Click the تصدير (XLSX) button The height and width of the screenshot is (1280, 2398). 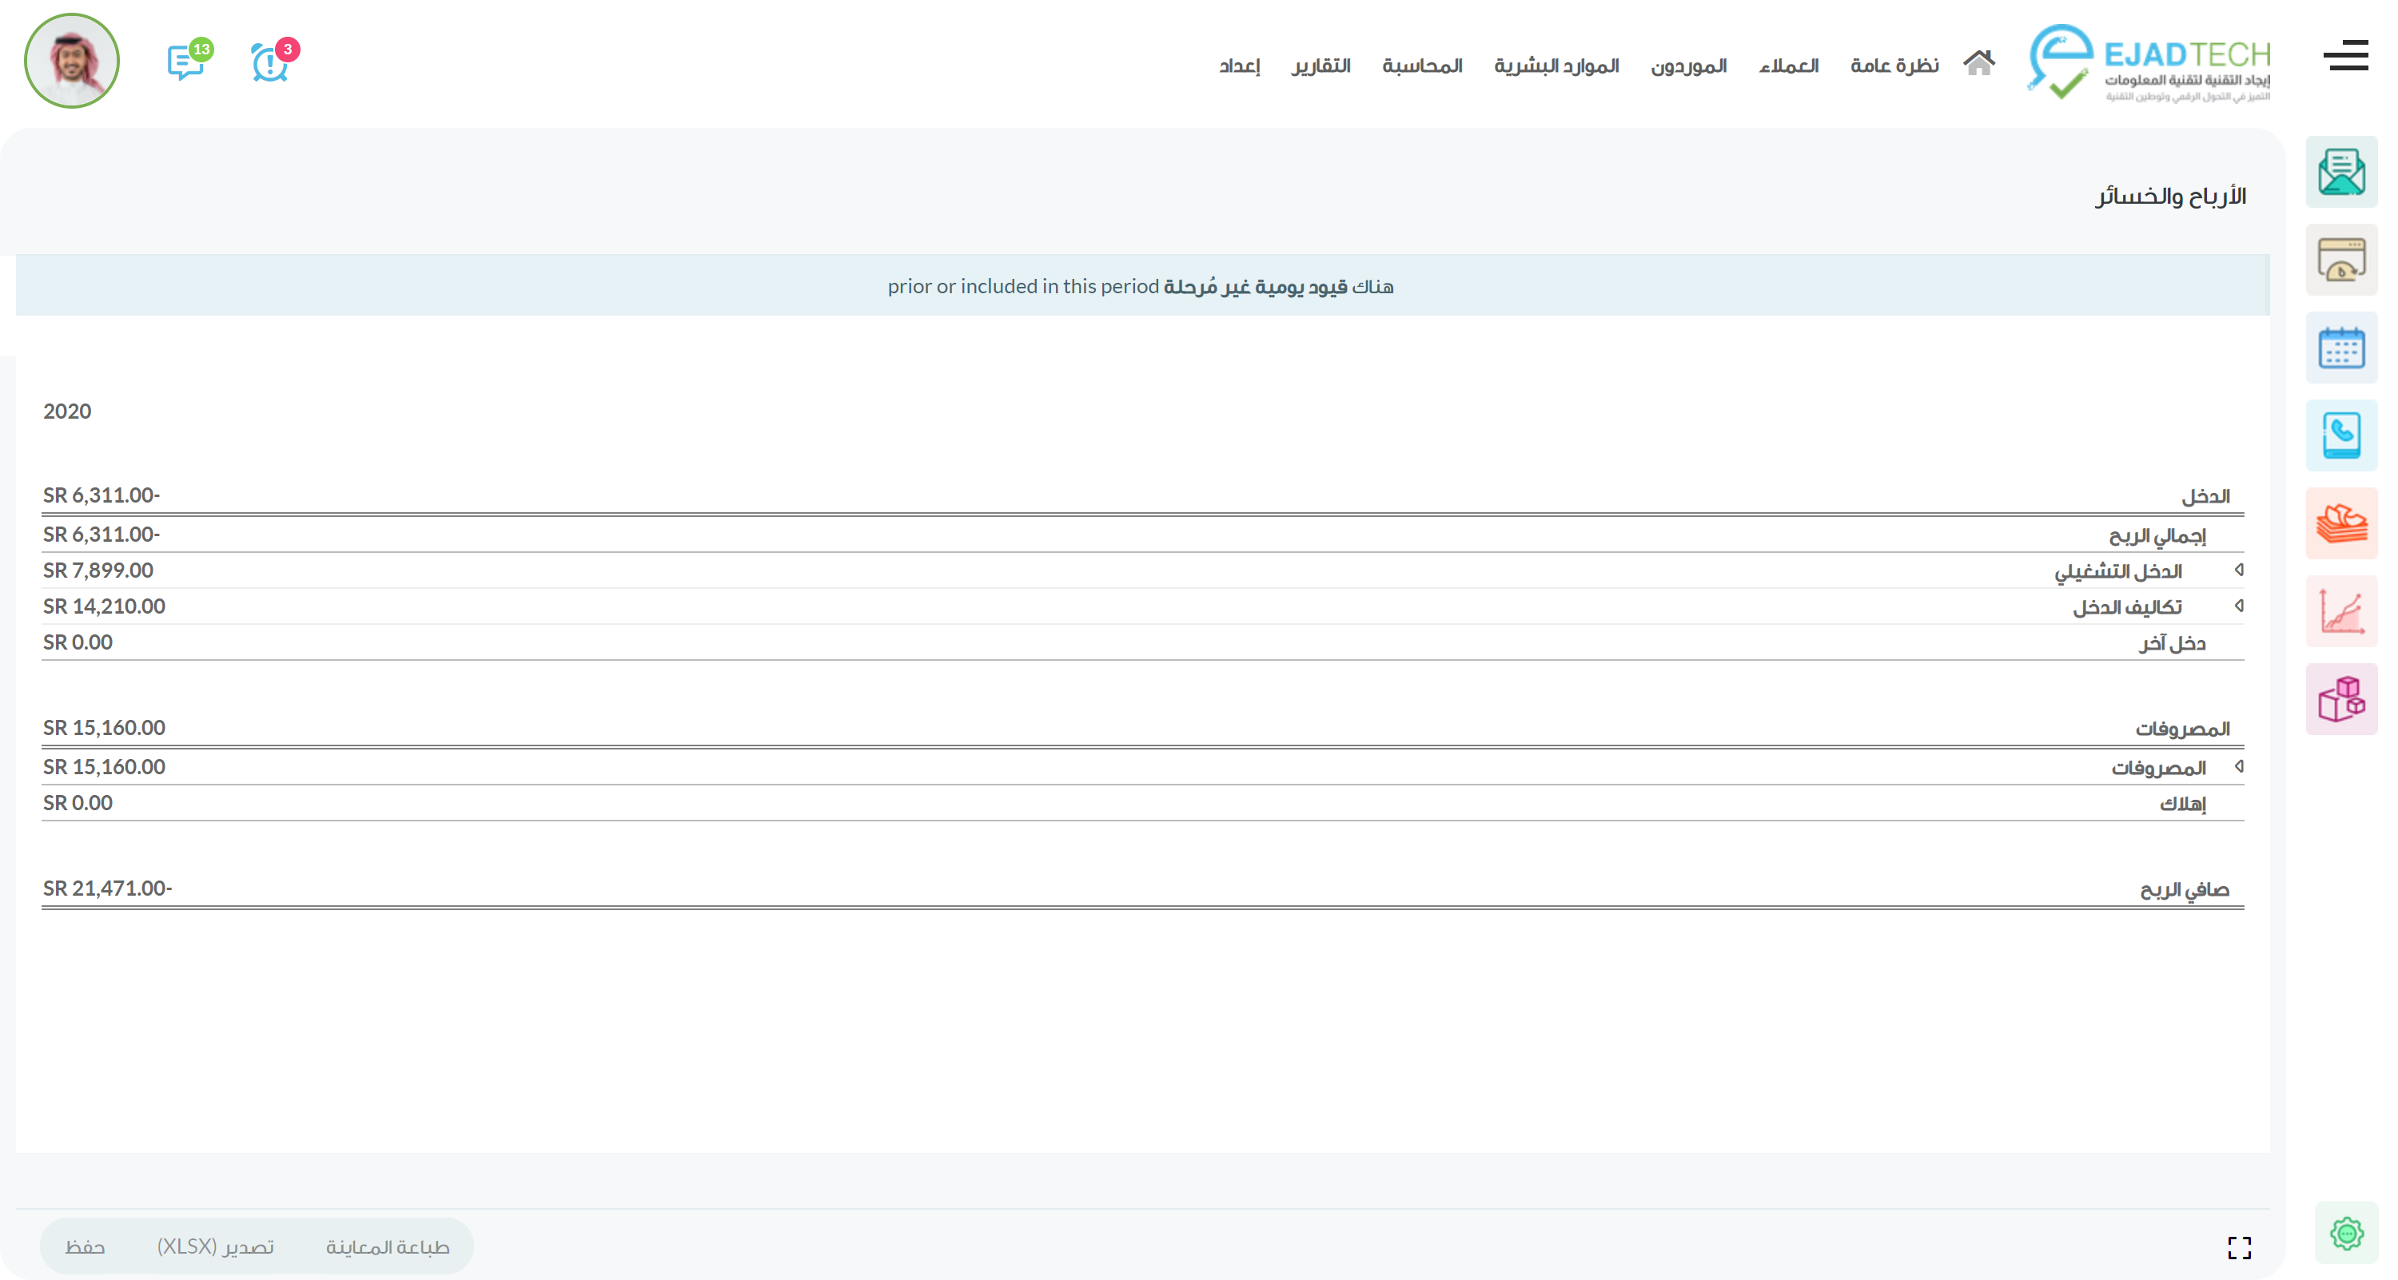click(x=215, y=1246)
